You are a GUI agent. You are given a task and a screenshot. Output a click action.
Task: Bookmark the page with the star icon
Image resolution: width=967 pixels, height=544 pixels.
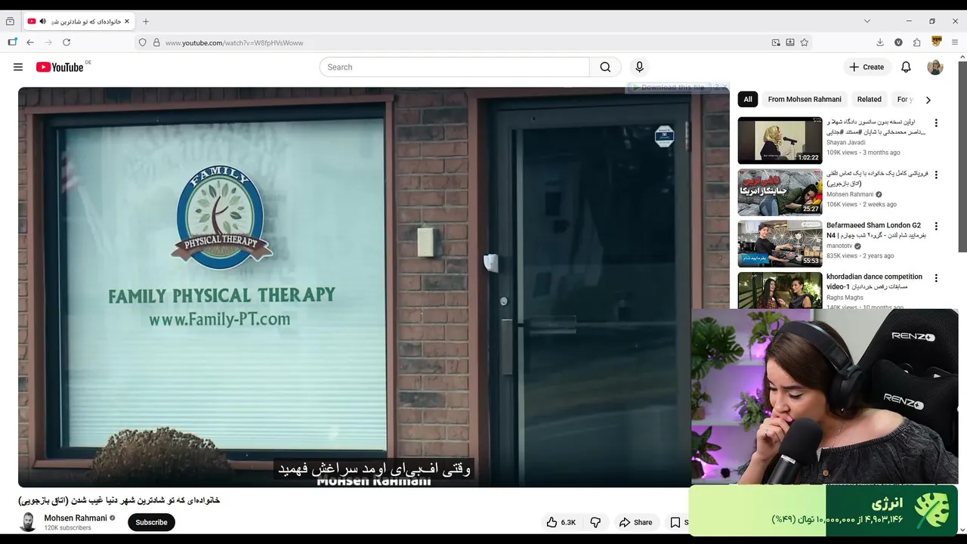click(804, 42)
